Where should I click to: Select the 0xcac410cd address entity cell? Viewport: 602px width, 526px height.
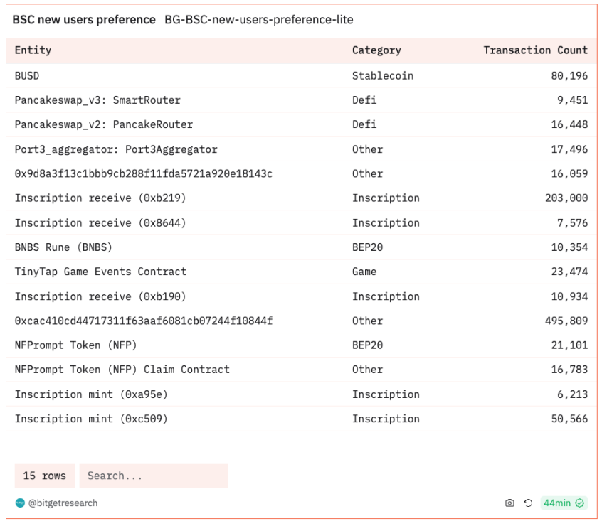(143, 321)
